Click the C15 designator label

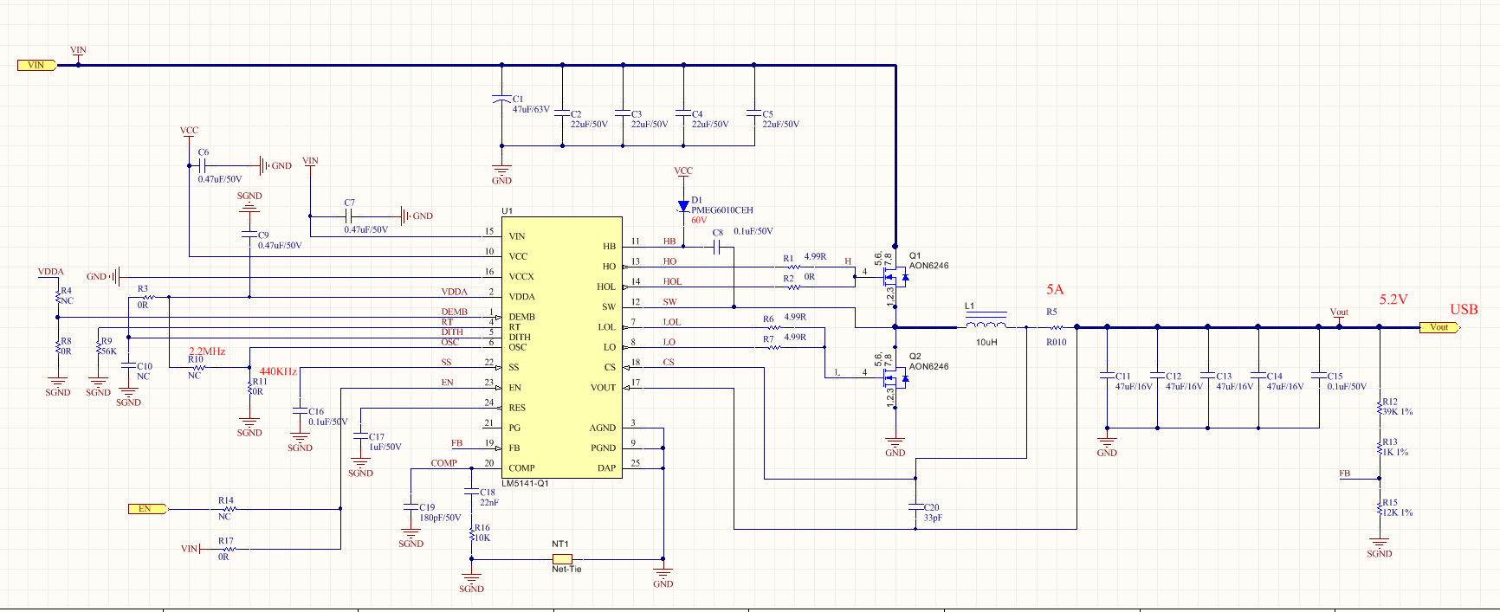click(x=1335, y=377)
